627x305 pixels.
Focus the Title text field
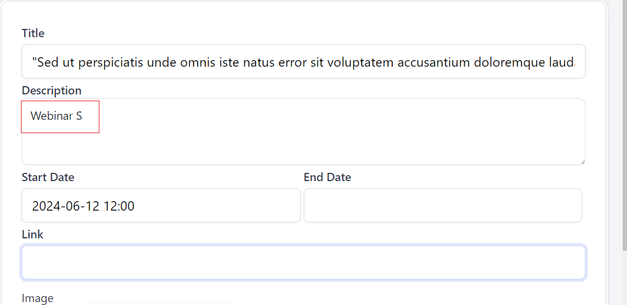coord(303,62)
